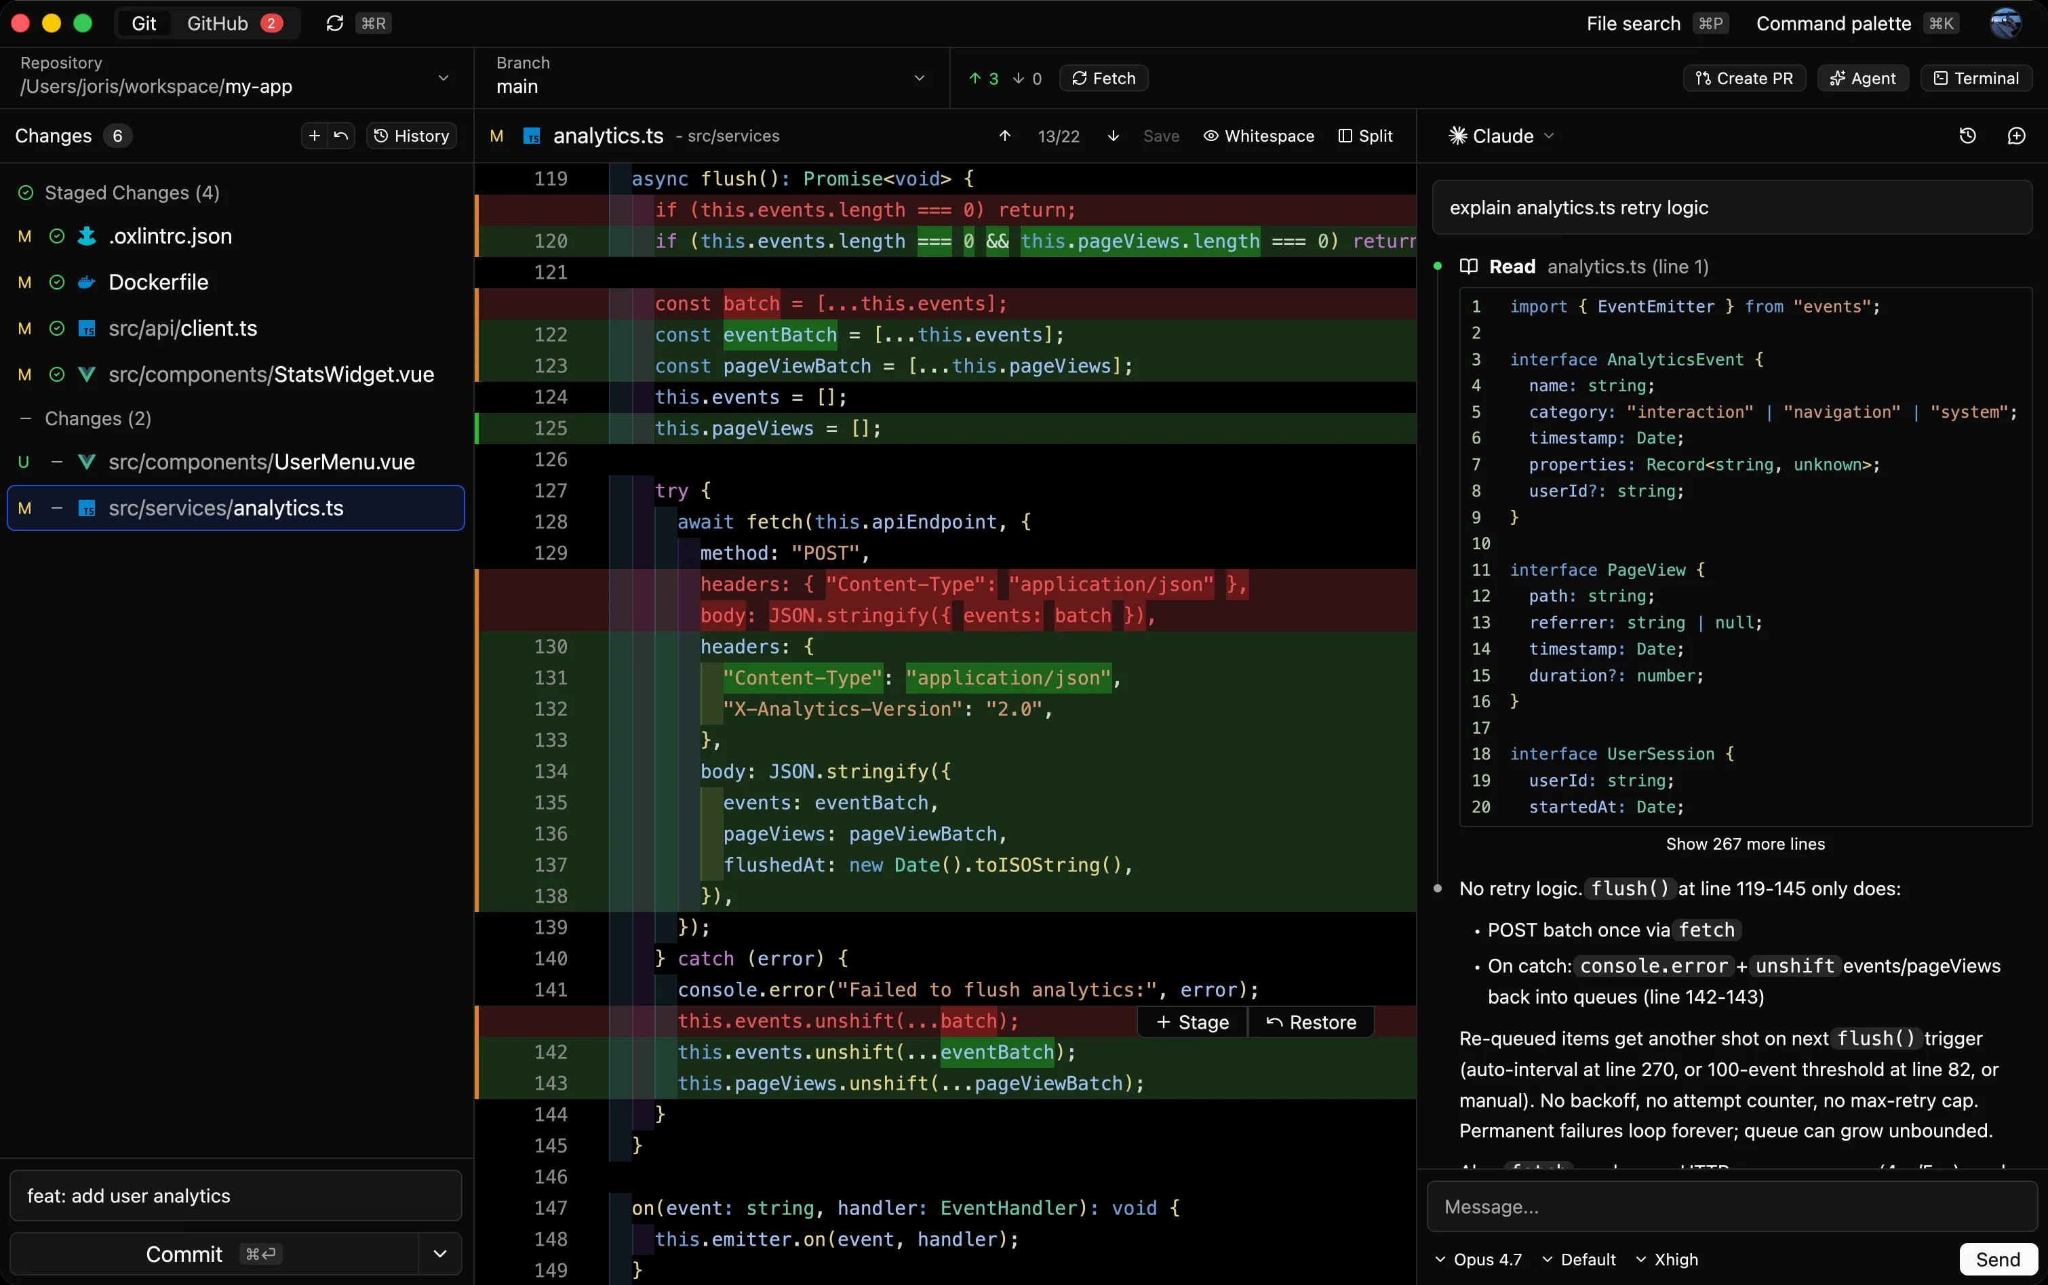Toggle Split diff view
This screenshot has width=2048, height=1285.
(1364, 136)
